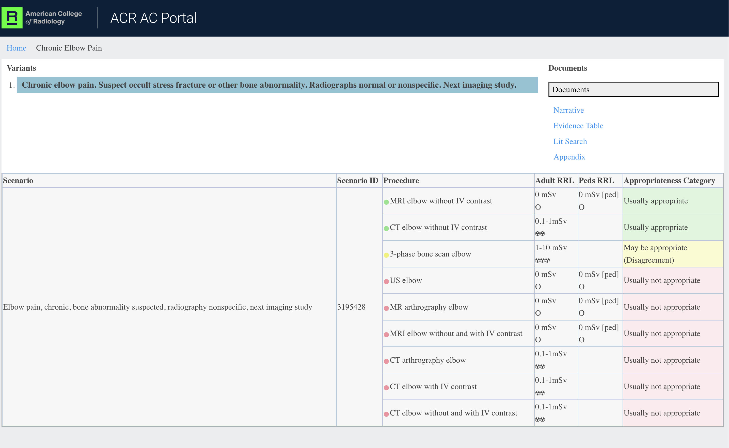Viewport: 729px width, 448px height.
Task: Click the Documents heading above the box
Action: pos(567,68)
